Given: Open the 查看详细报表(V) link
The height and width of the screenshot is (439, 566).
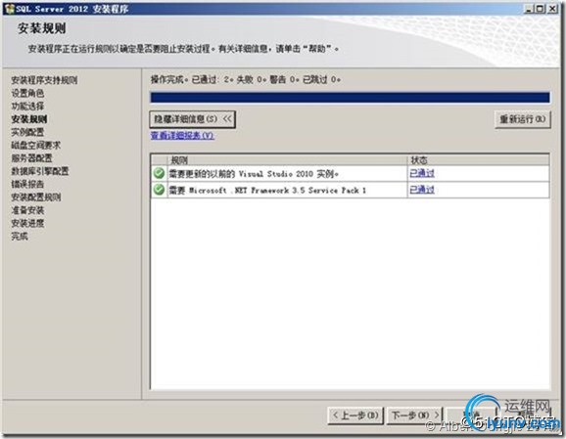Looking at the screenshot, I should pos(182,136).
